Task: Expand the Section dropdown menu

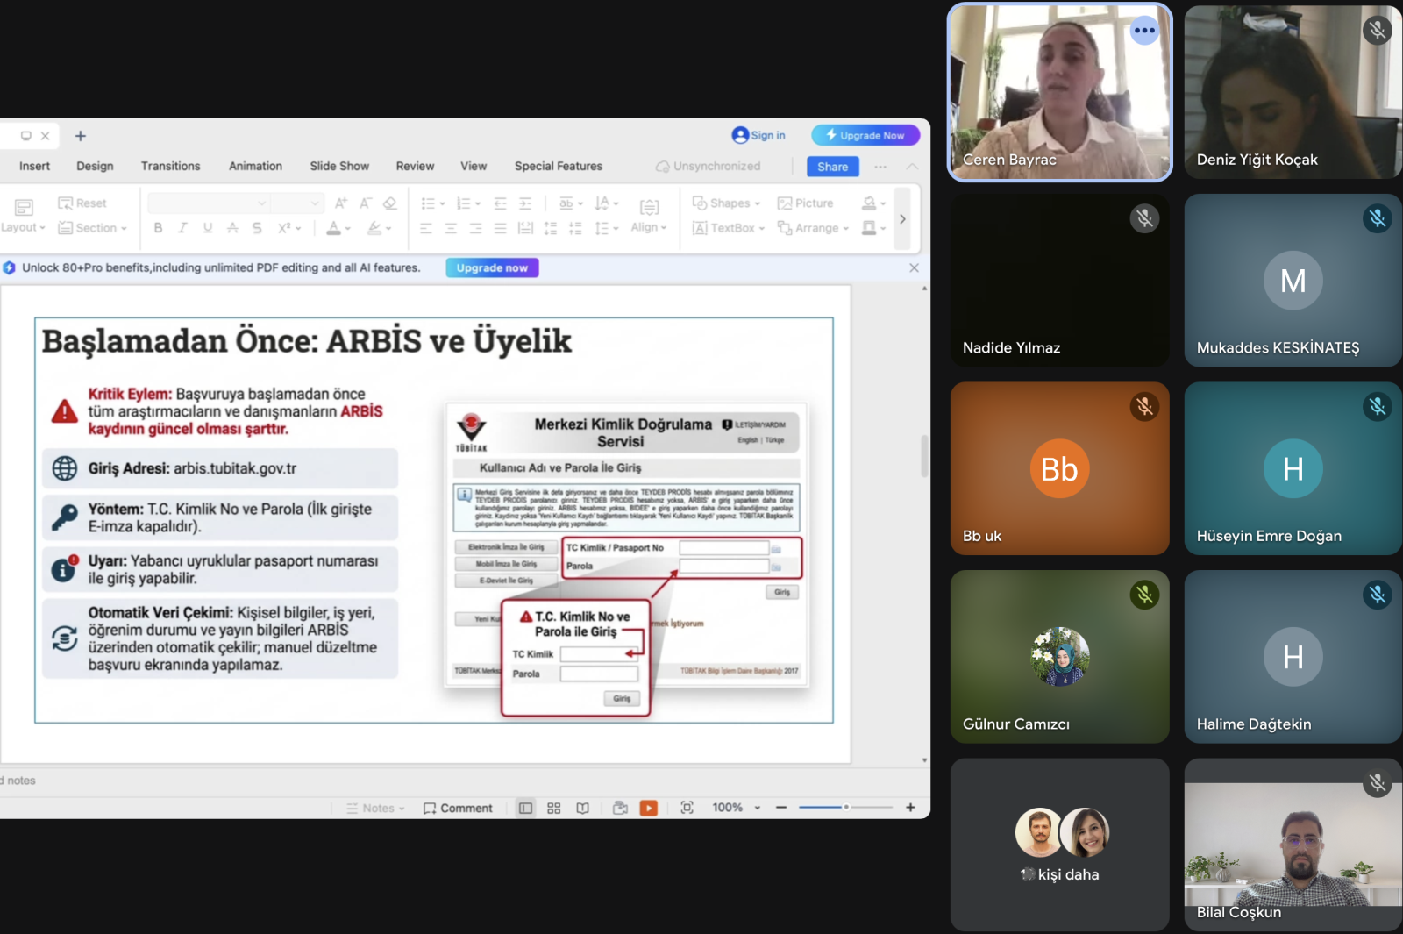Action: coord(93,228)
